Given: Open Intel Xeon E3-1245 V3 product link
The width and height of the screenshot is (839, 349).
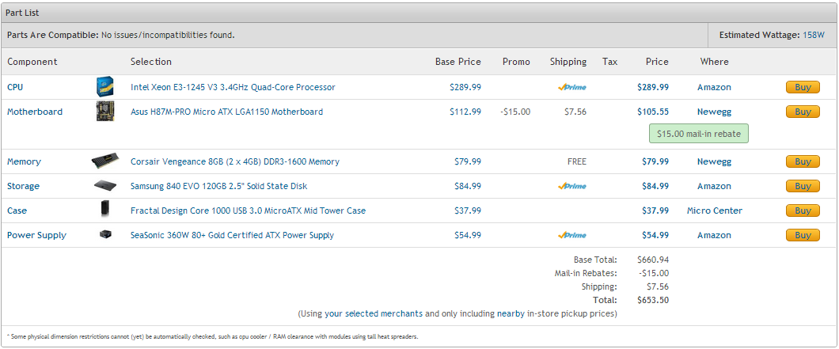Looking at the screenshot, I should click(233, 87).
